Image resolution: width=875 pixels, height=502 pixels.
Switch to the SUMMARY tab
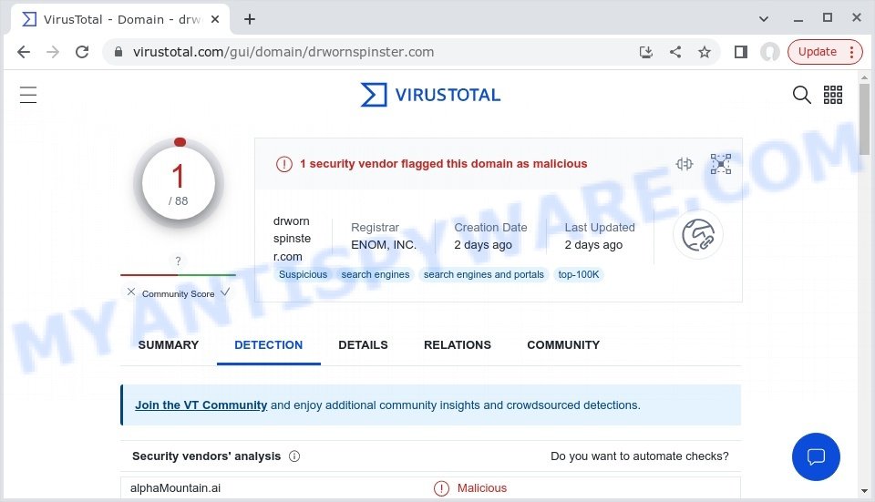coord(168,344)
